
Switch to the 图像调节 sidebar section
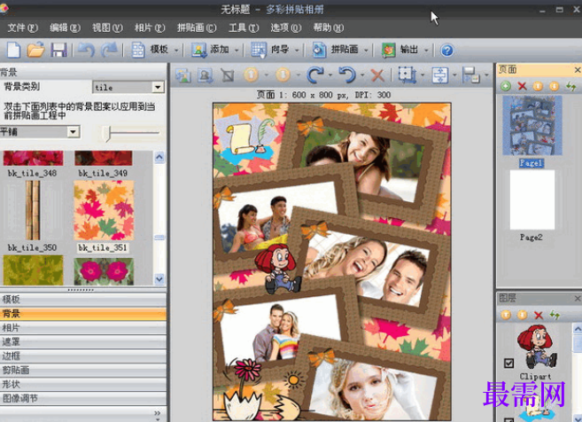82,398
